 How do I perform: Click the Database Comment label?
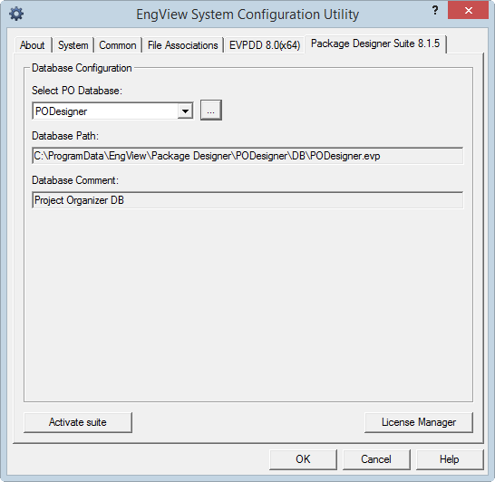coord(75,180)
